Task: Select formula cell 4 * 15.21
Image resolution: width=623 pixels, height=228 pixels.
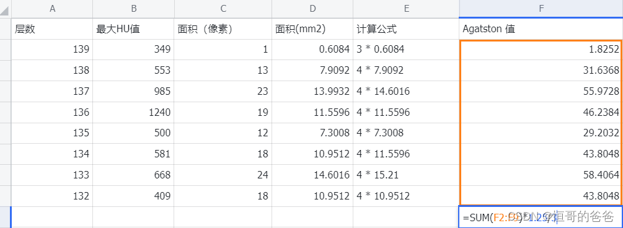Action: [407, 175]
